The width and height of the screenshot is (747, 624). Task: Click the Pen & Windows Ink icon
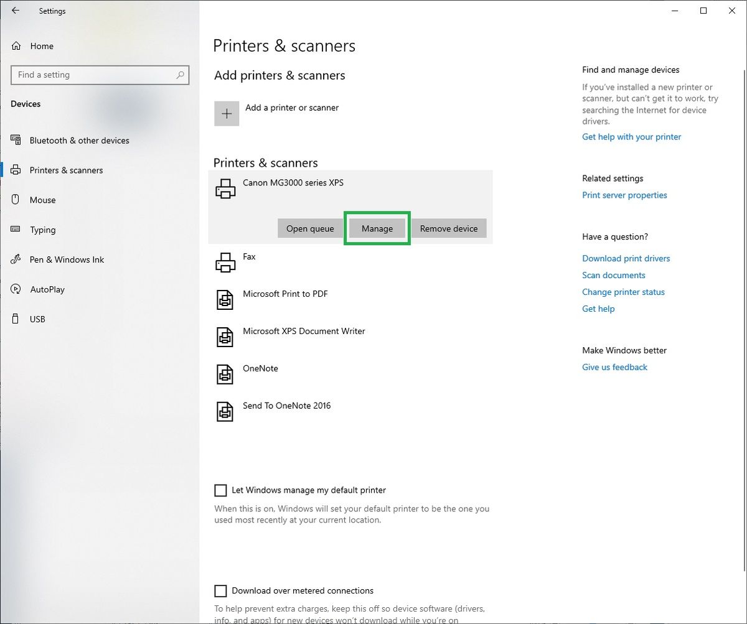(x=16, y=259)
